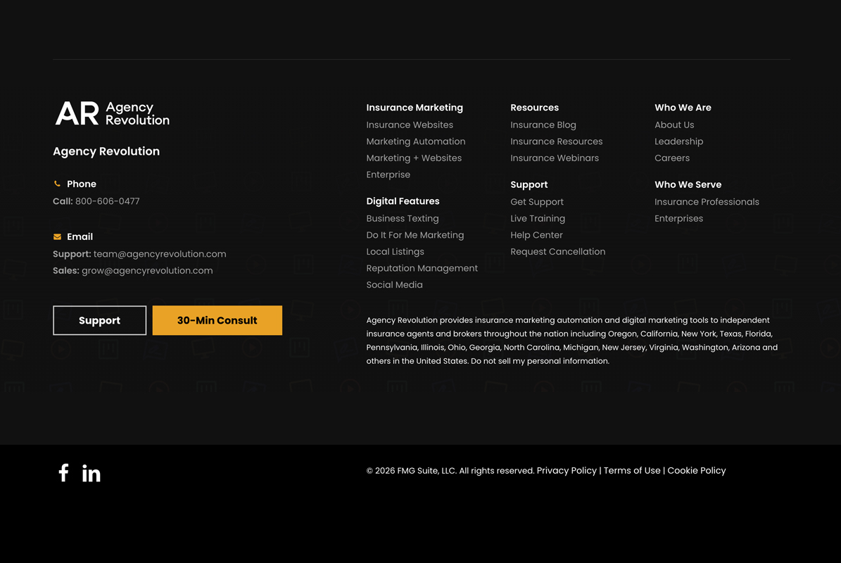The image size is (841, 563).
Task: Click the orange phone handset icon
Action: (57, 184)
